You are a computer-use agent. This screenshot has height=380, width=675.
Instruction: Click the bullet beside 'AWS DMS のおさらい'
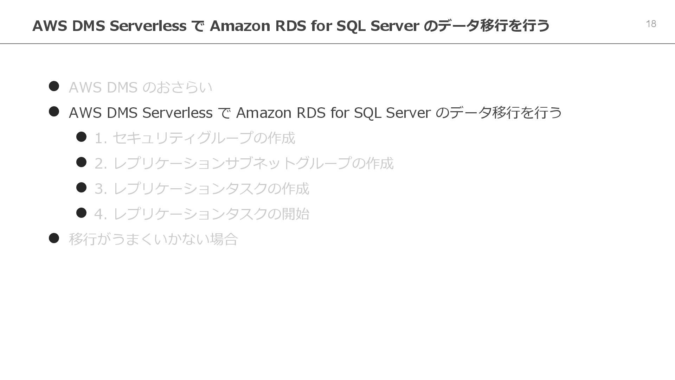point(54,86)
